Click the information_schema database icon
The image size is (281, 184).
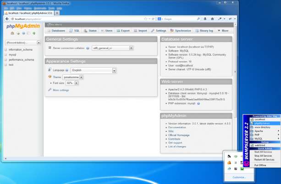6,50
